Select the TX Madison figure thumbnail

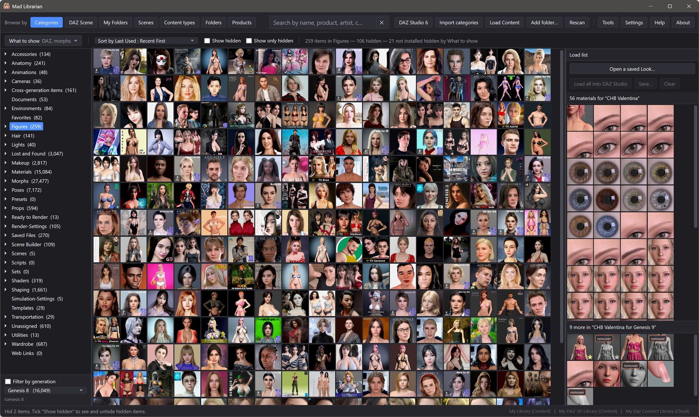(x=349, y=223)
